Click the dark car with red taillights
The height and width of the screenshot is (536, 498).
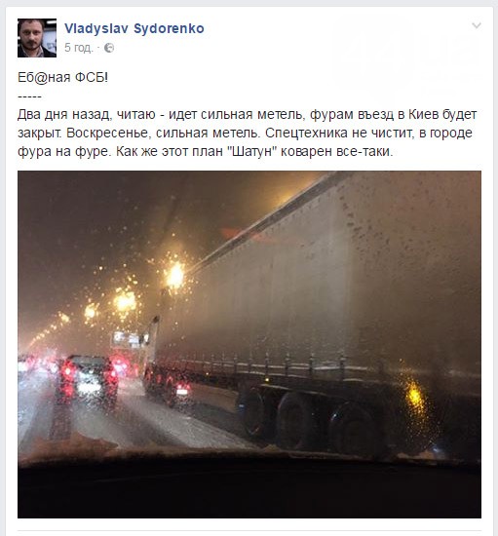[88, 379]
